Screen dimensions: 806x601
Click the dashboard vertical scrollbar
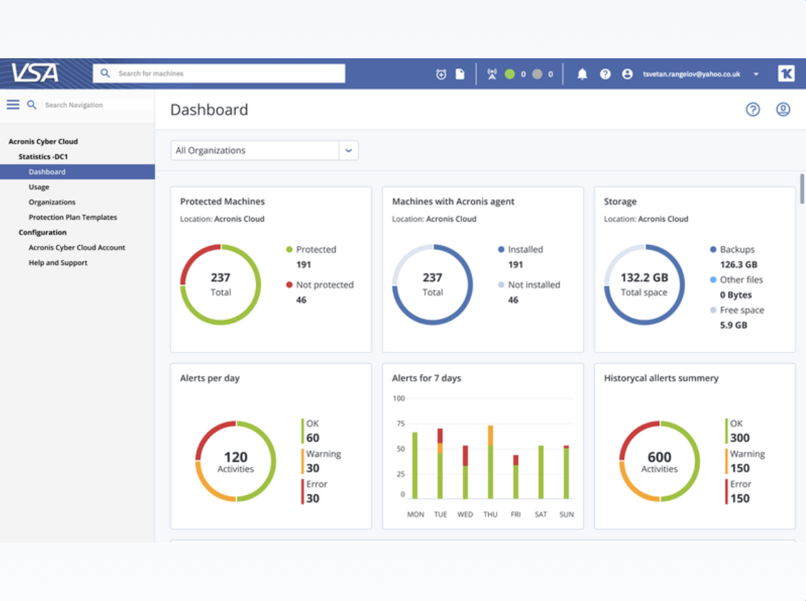[x=802, y=188]
